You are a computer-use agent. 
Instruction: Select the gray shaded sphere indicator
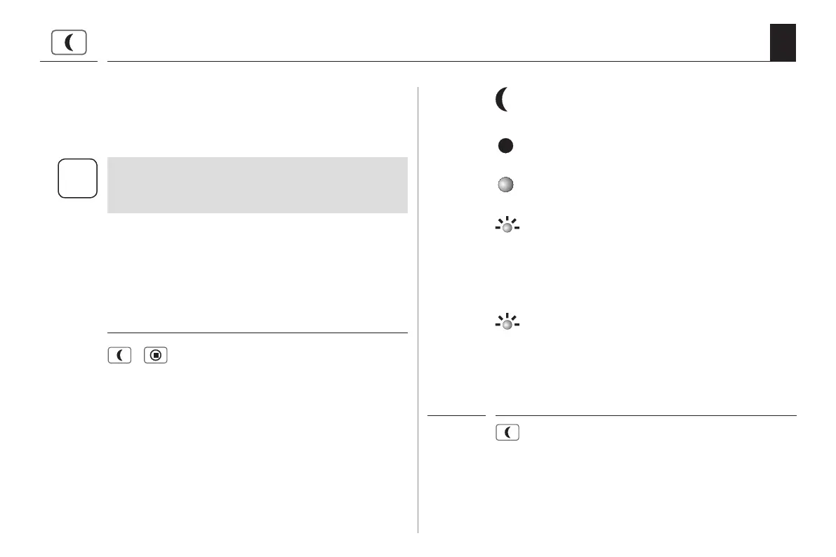pyautogui.click(x=505, y=184)
